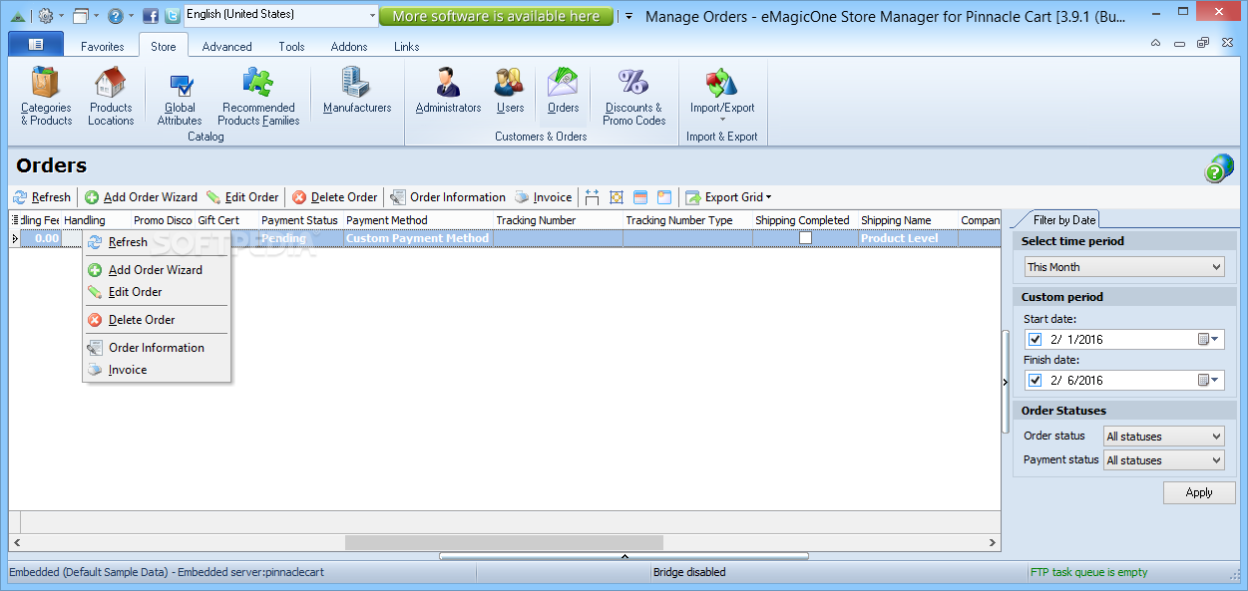This screenshot has width=1248, height=591.
Task: Sort by Tracking Number column header
Action: 558,220
